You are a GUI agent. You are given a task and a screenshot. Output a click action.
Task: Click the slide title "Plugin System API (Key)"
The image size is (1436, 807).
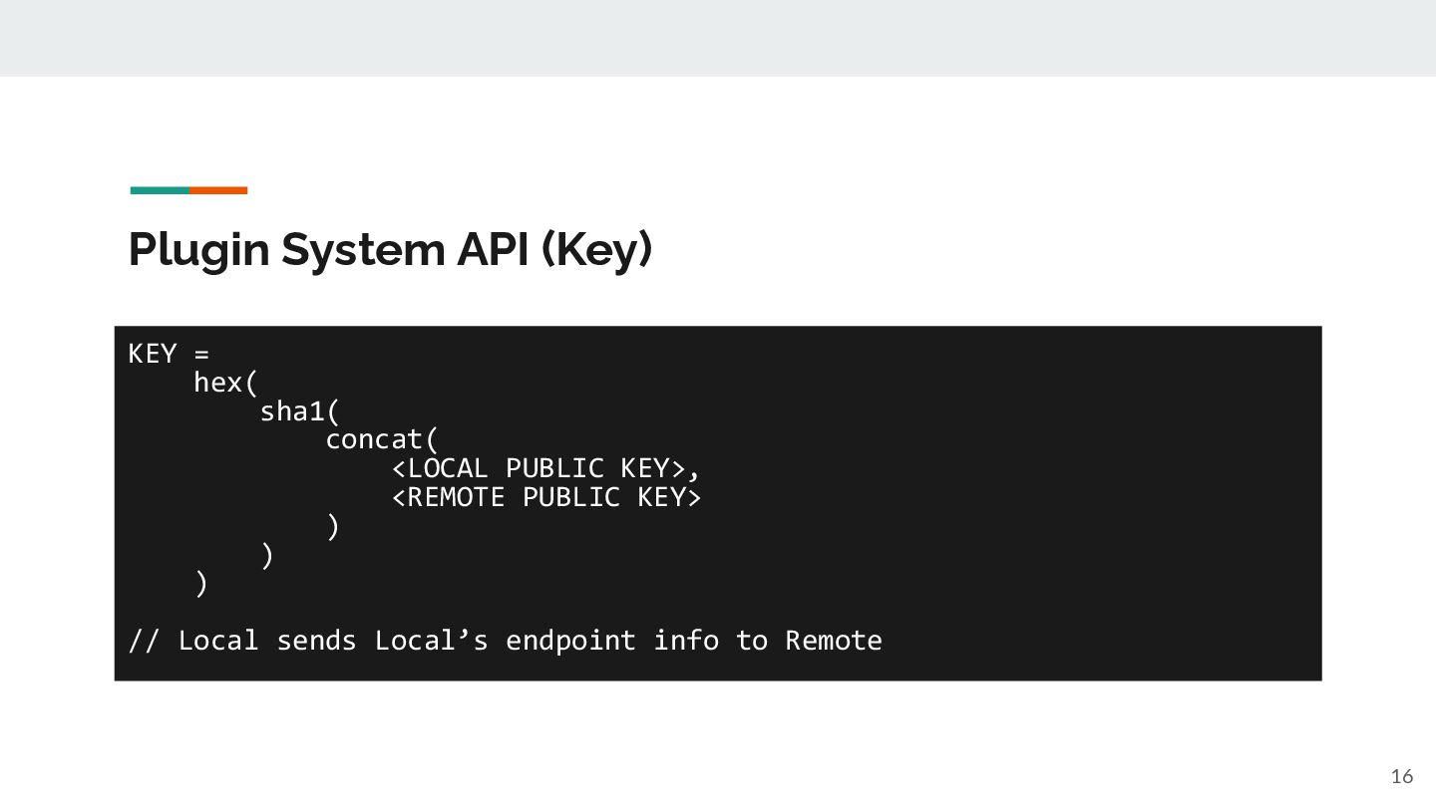(390, 249)
